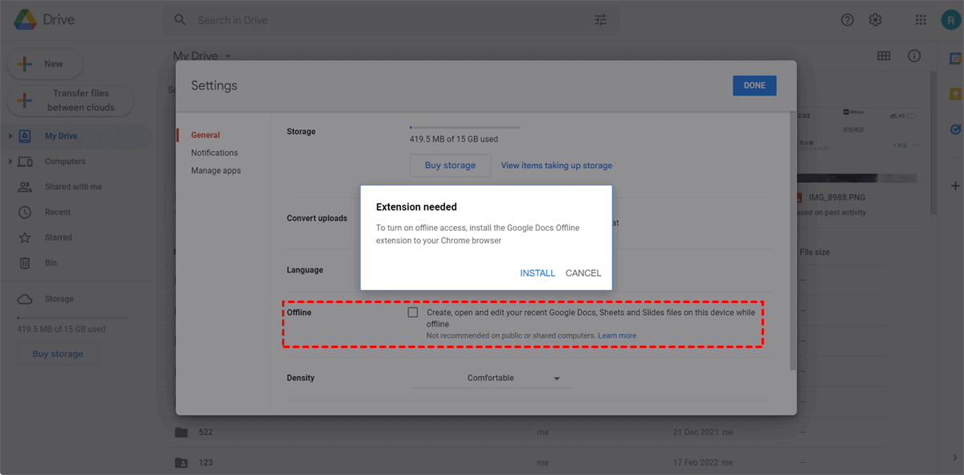
Task: Open the settings gear icon
Action: (876, 20)
